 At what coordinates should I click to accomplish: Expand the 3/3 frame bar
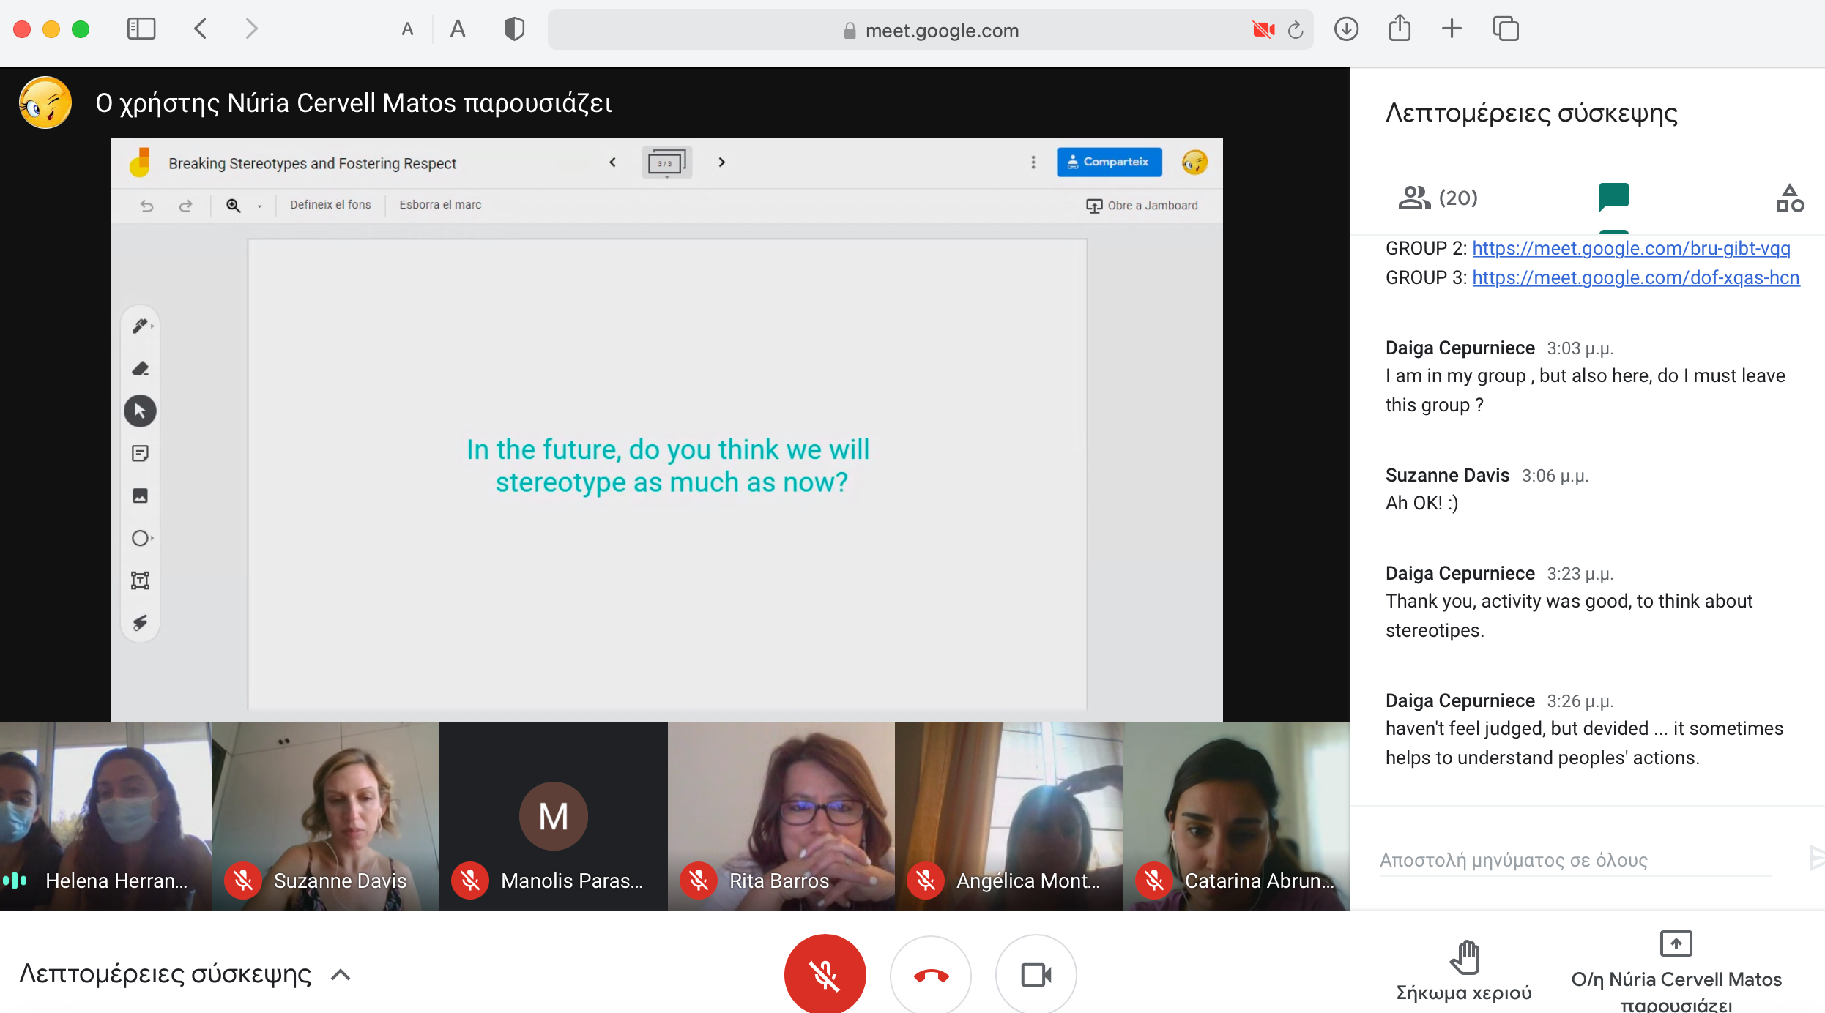(666, 162)
